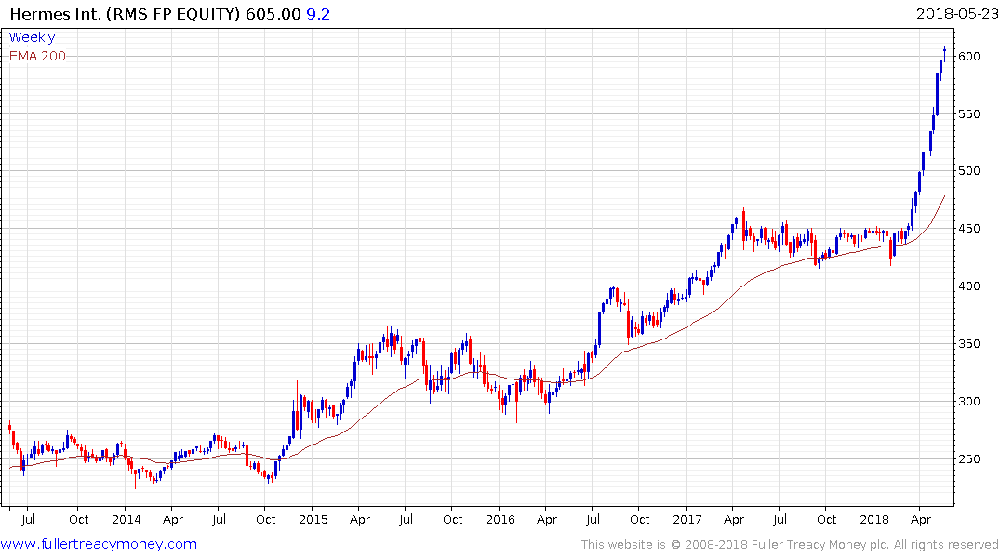Click the 2014 year label on time axis
This screenshot has height=558, width=1000.
[x=126, y=519]
